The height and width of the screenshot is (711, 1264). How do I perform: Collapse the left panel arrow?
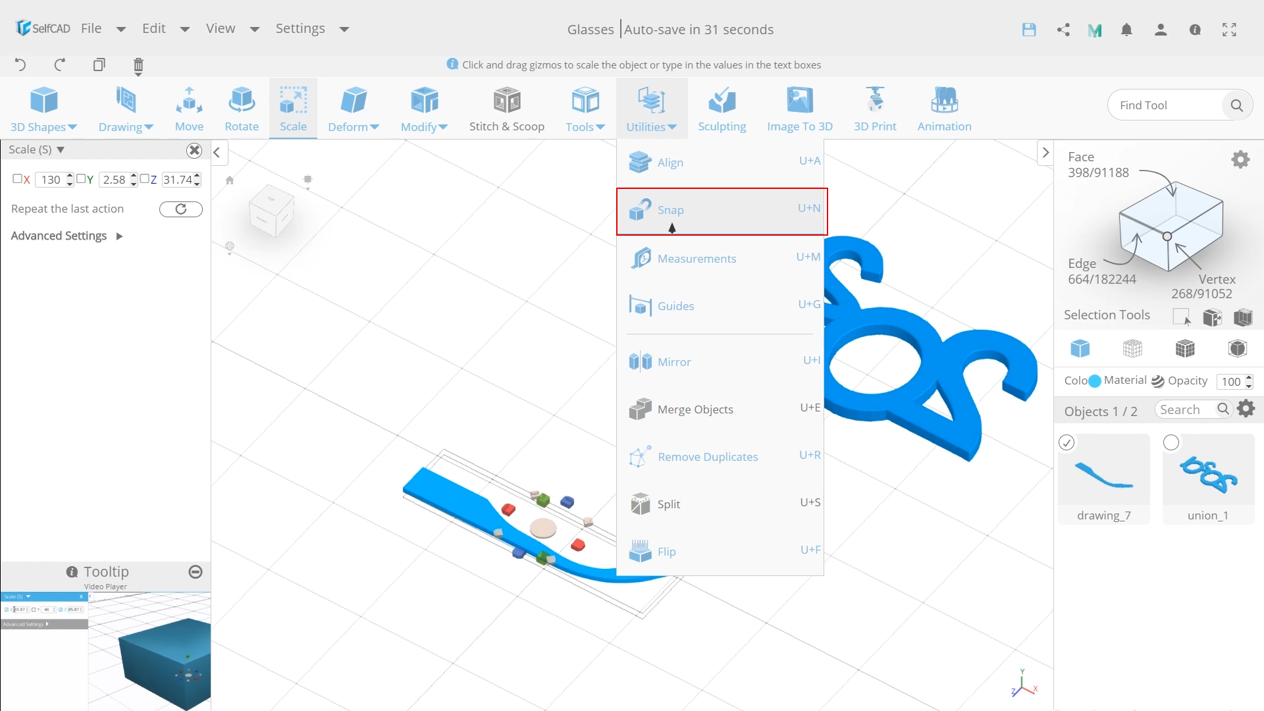pyautogui.click(x=217, y=152)
